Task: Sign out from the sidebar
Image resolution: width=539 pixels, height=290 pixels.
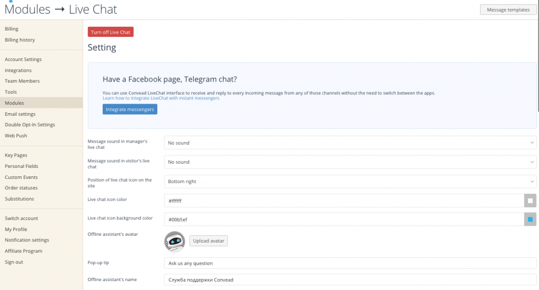Action: coord(14,262)
